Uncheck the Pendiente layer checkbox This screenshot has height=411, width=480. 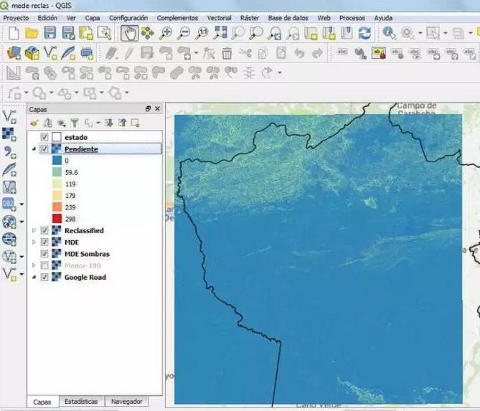[45, 149]
